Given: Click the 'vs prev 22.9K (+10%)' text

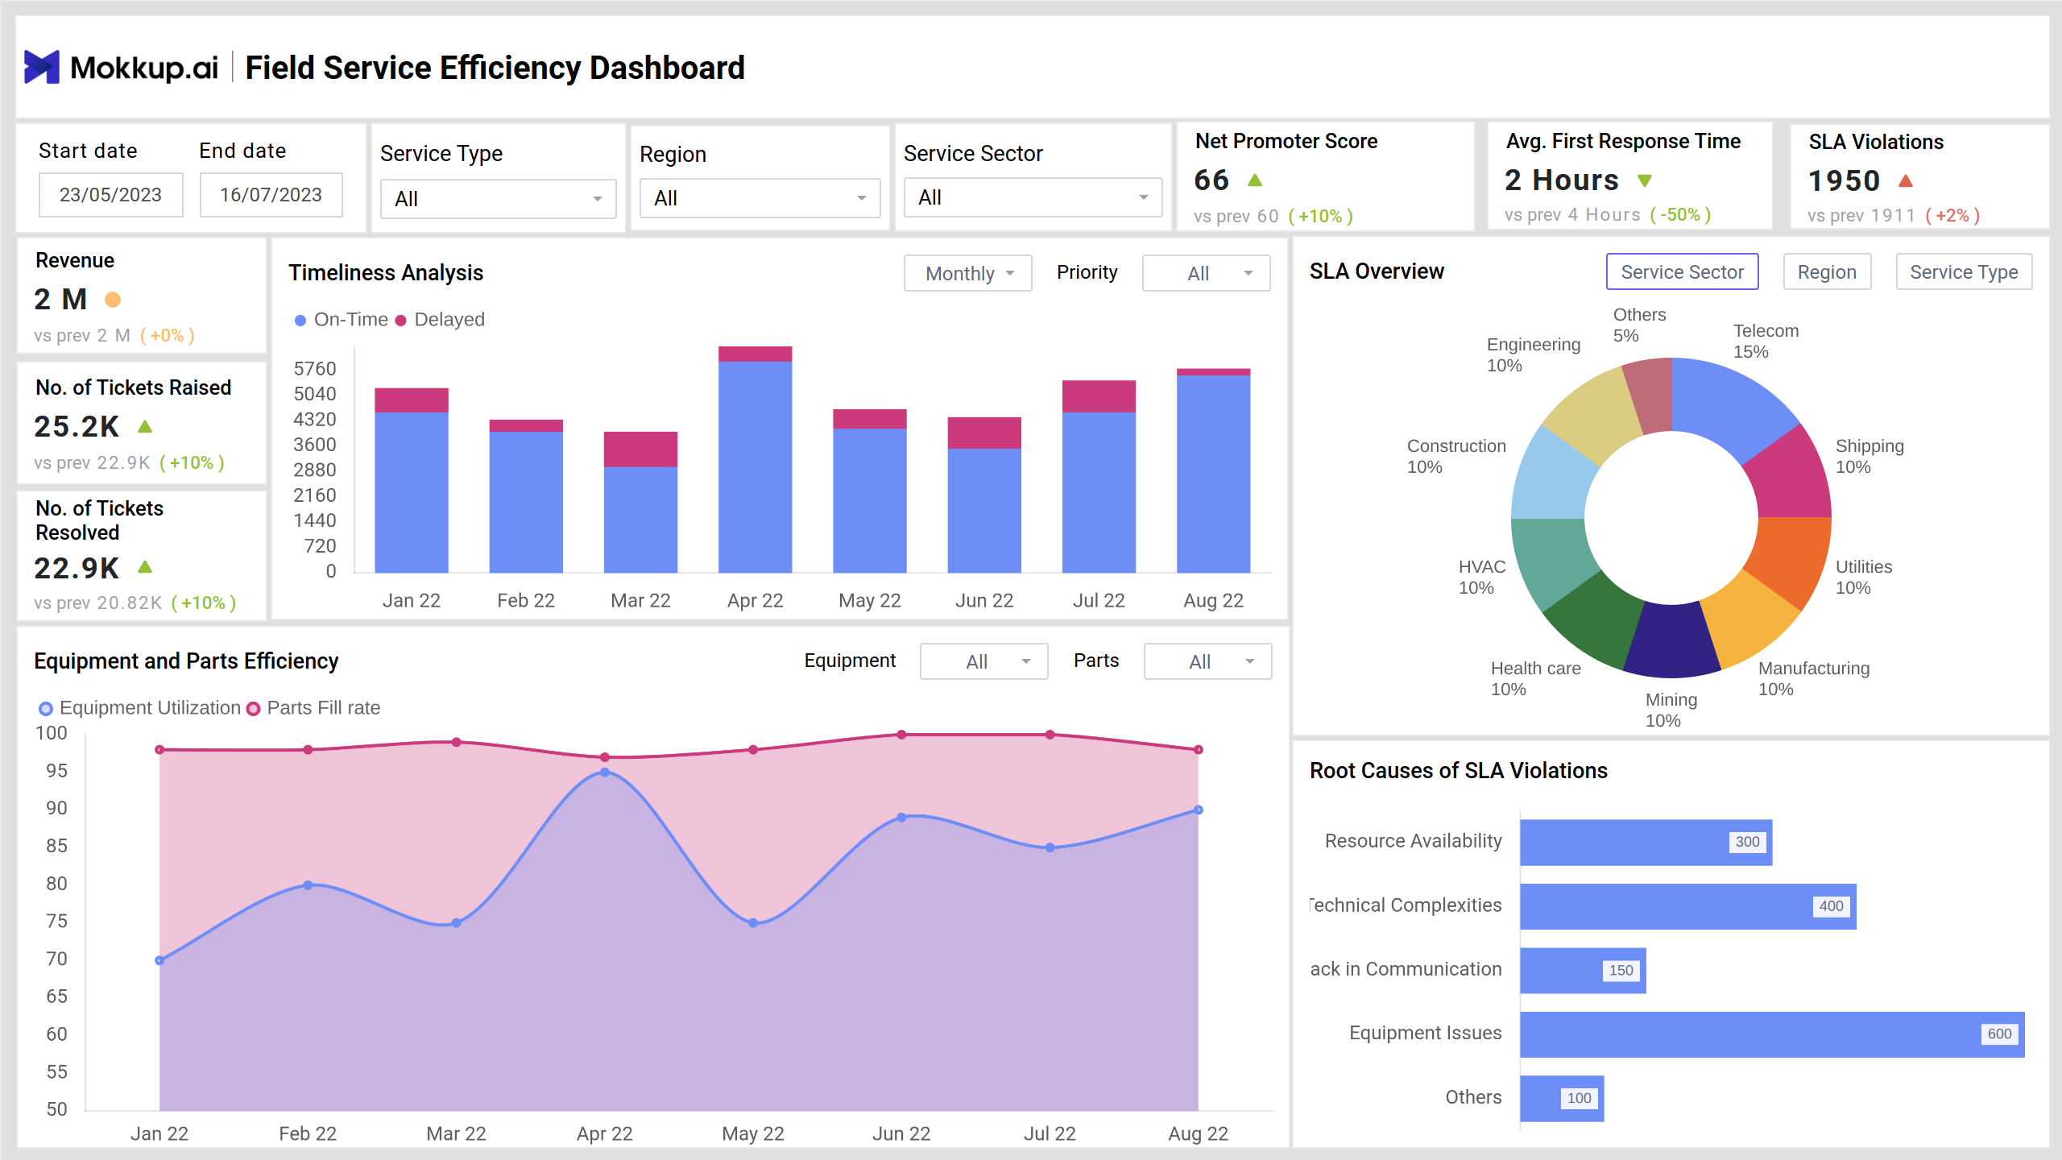Looking at the screenshot, I should 129,463.
